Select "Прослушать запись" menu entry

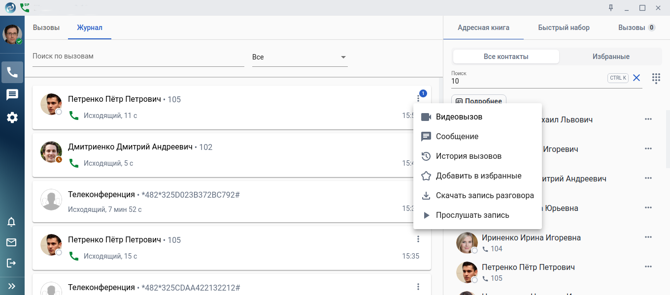[x=472, y=215]
